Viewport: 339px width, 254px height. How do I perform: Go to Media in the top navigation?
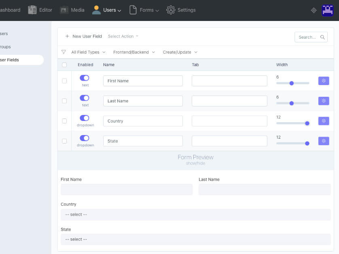click(x=72, y=10)
